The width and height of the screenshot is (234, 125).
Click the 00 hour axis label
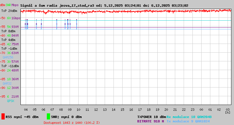[x=201, y=110]
